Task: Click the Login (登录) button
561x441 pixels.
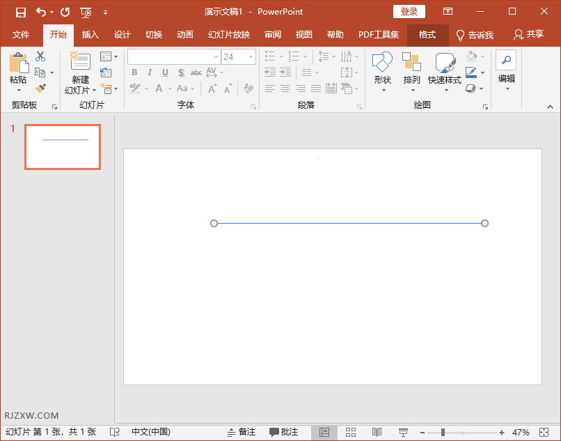Action: (x=409, y=12)
